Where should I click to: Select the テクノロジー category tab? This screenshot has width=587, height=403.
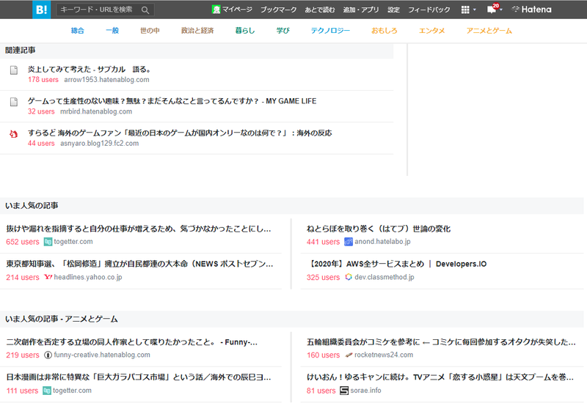330,31
